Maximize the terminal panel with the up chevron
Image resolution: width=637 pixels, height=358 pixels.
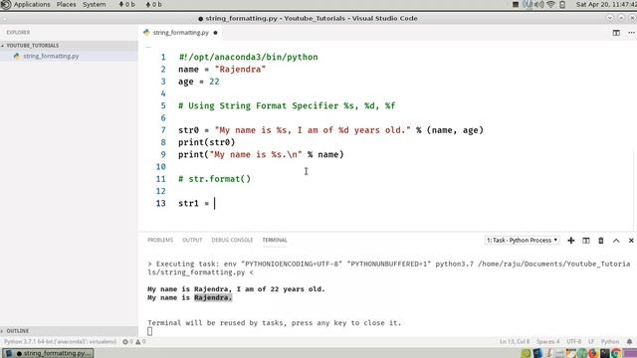[616, 241]
